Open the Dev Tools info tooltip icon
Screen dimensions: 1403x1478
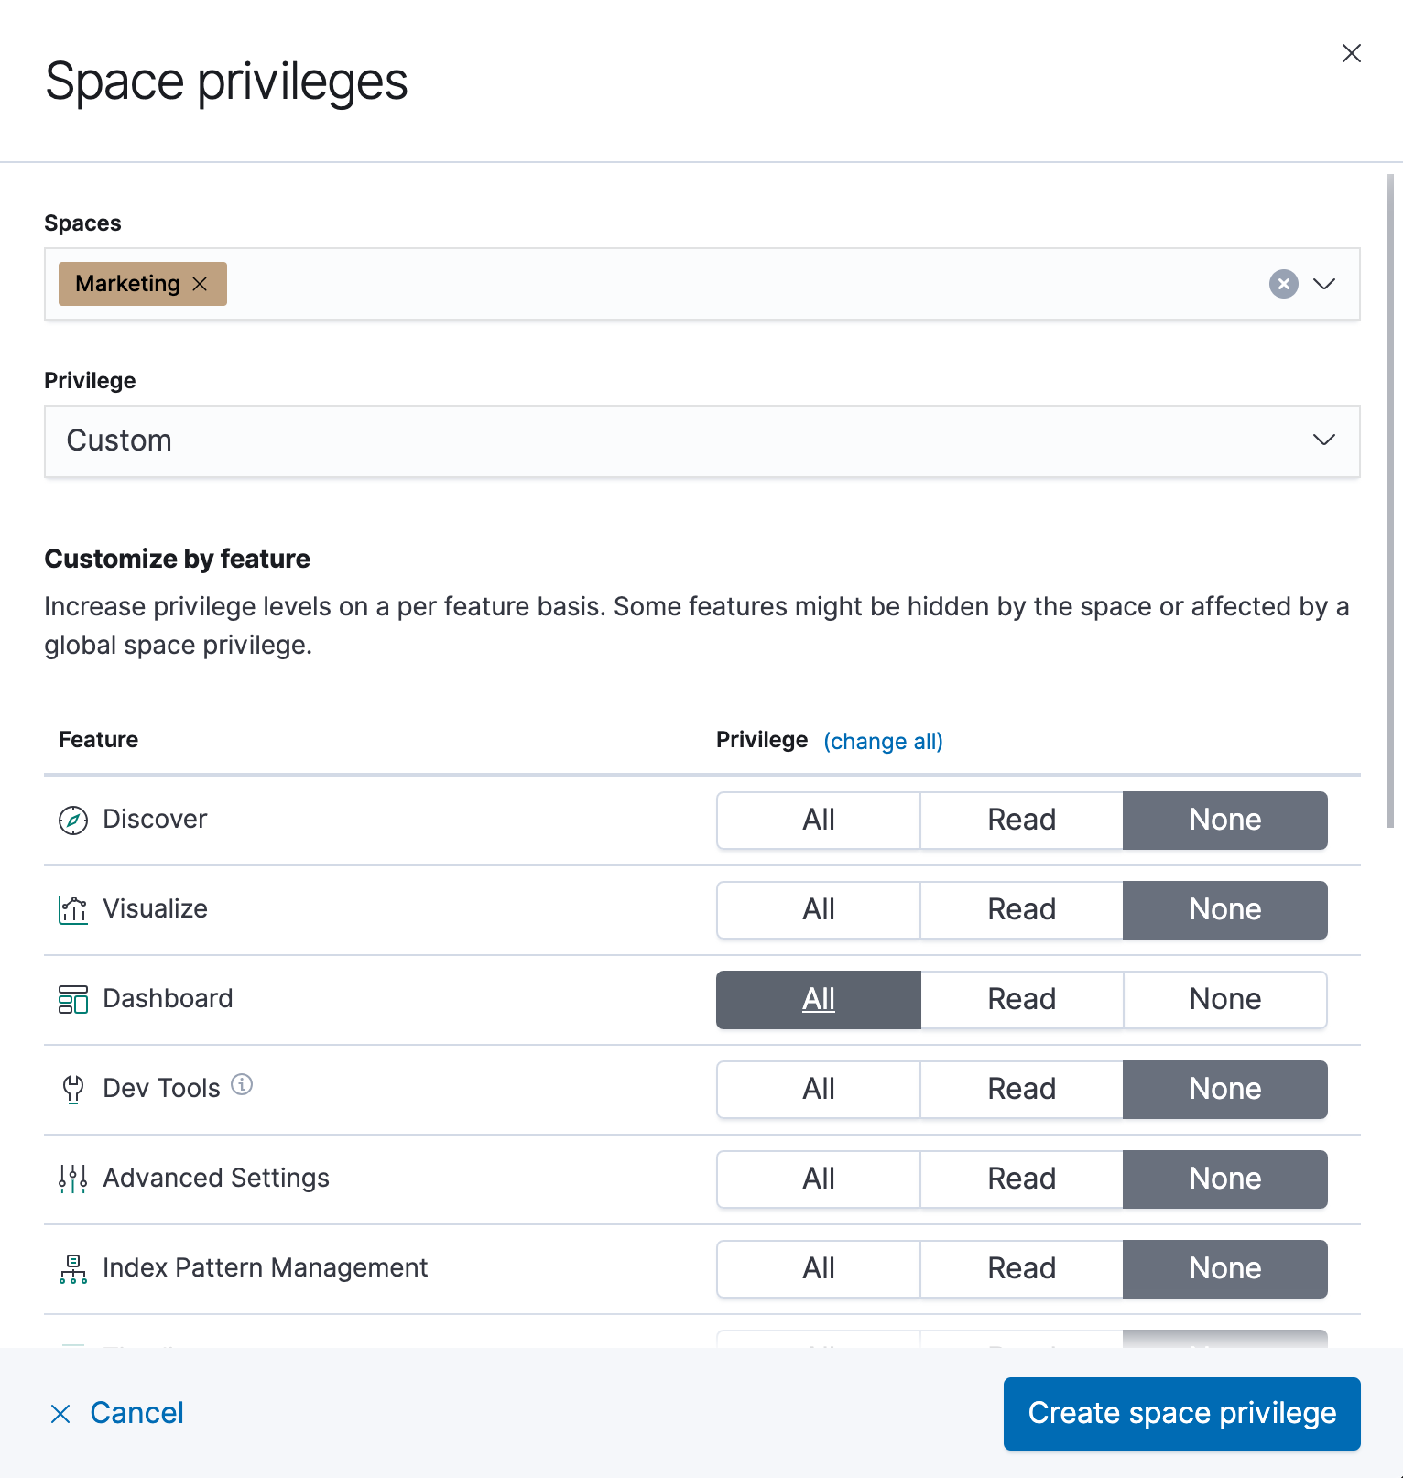click(242, 1084)
